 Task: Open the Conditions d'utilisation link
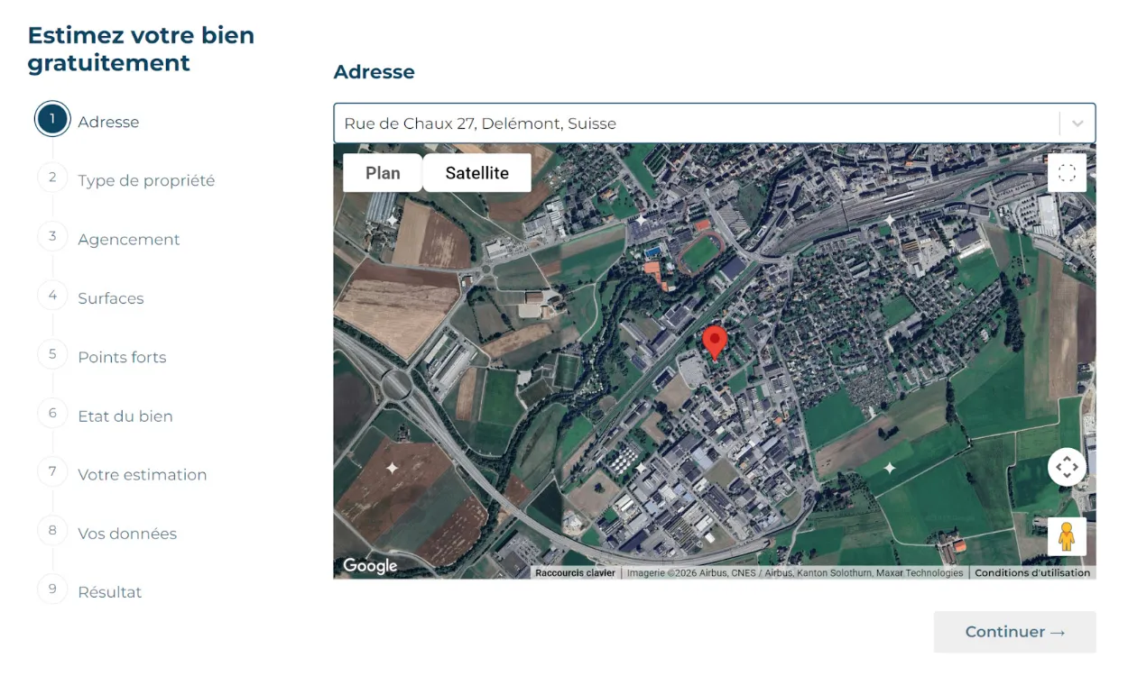pyautogui.click(x=1032, y=572)
